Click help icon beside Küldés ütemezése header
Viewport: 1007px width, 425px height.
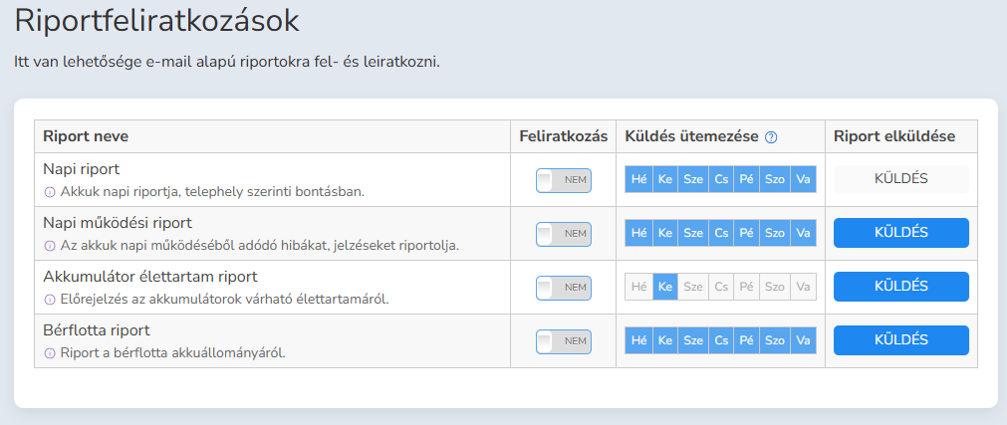coord(771,137)
